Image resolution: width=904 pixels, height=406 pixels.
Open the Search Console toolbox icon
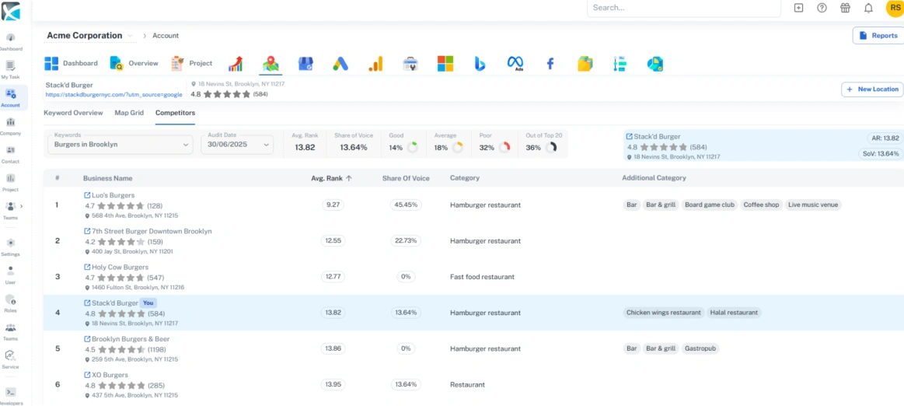click(x=410, y=64)
